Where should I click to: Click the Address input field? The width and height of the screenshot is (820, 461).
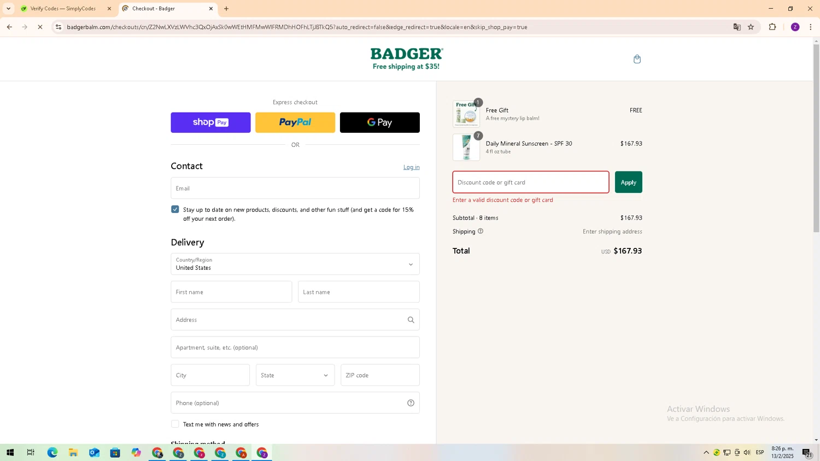[x=295, y=320]
